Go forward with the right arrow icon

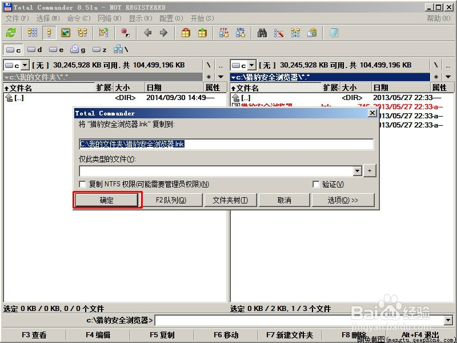click(163, 33)
